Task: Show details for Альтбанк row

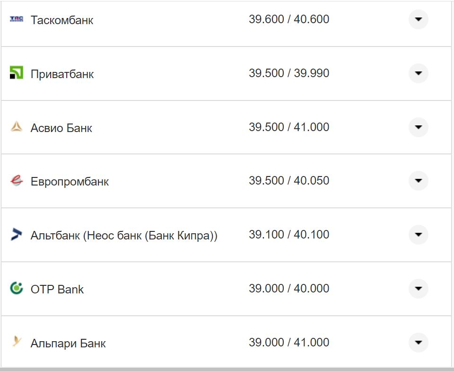Action: (x=418, y=235)
